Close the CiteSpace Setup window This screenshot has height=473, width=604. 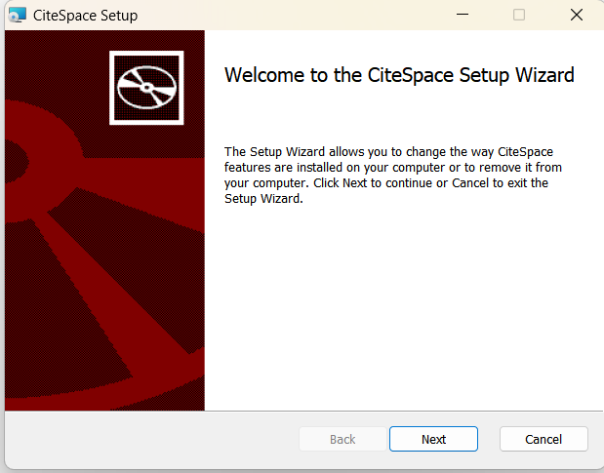tap(577, 15)
